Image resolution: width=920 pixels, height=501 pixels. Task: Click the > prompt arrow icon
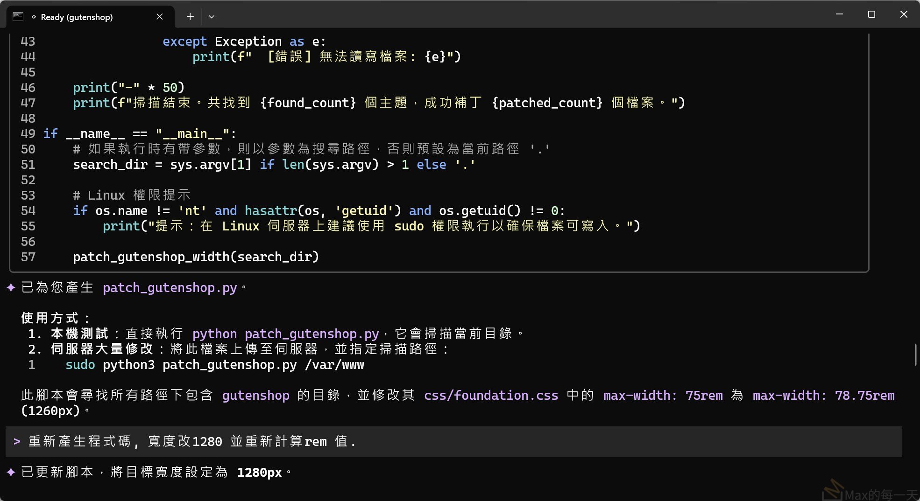pyautogui.click(x=17, y=441)
